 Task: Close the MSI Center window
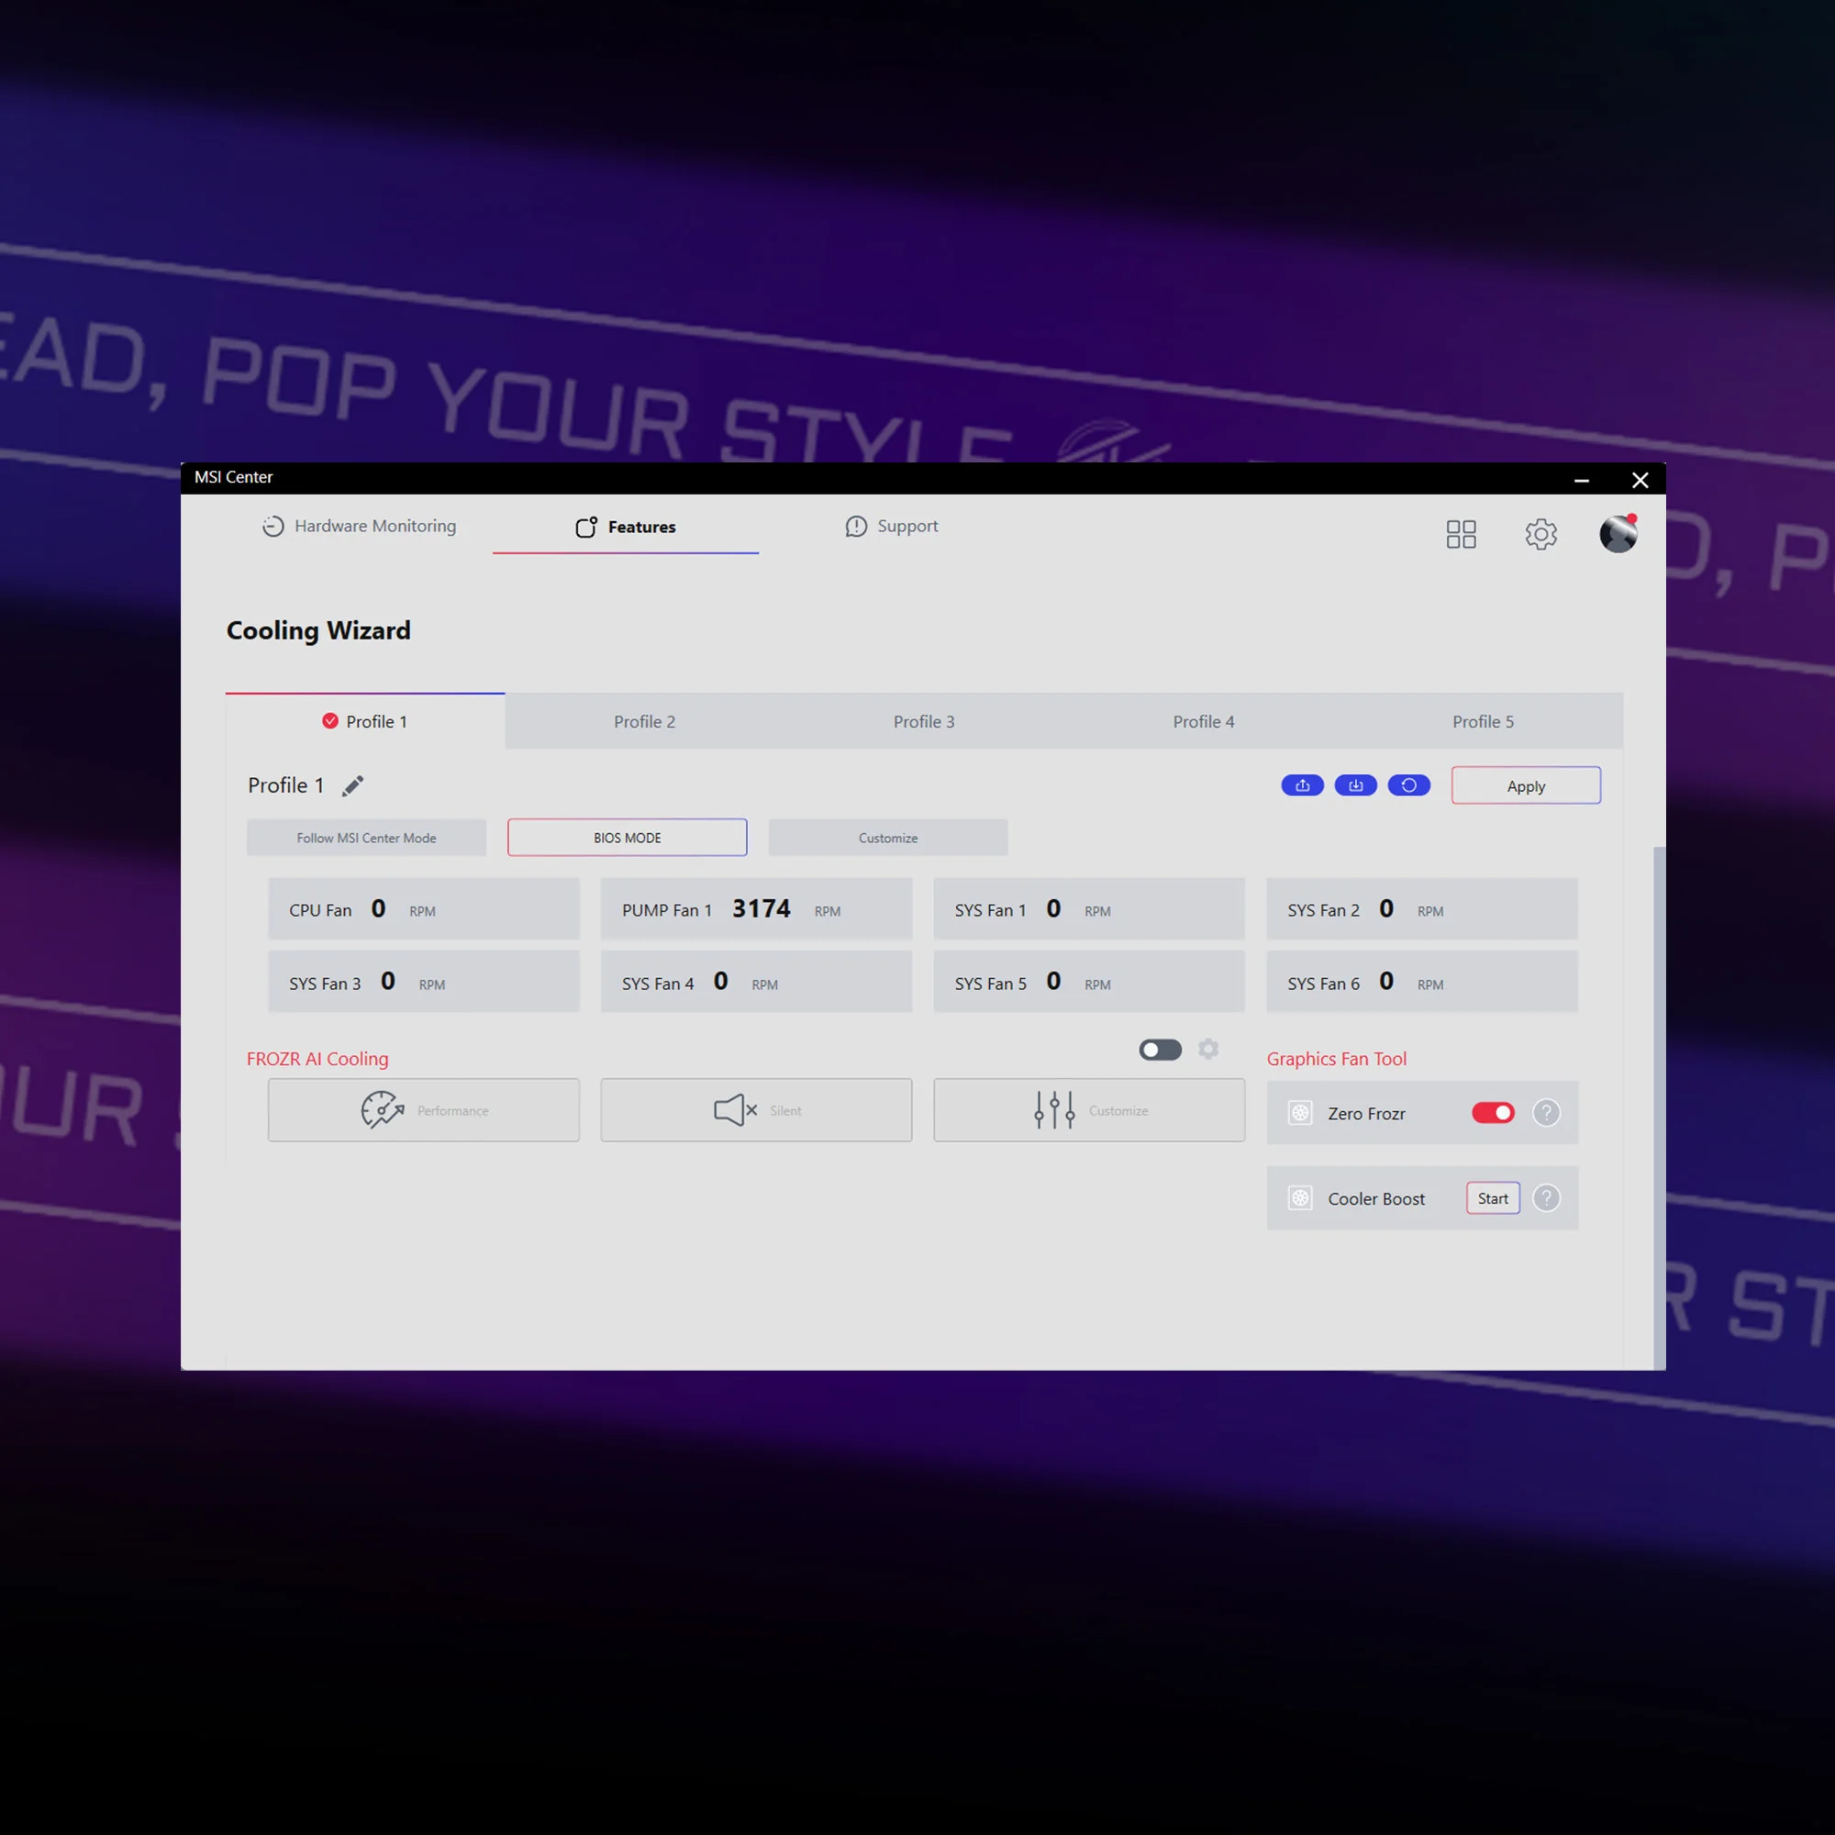click(x=1640, y=480)
